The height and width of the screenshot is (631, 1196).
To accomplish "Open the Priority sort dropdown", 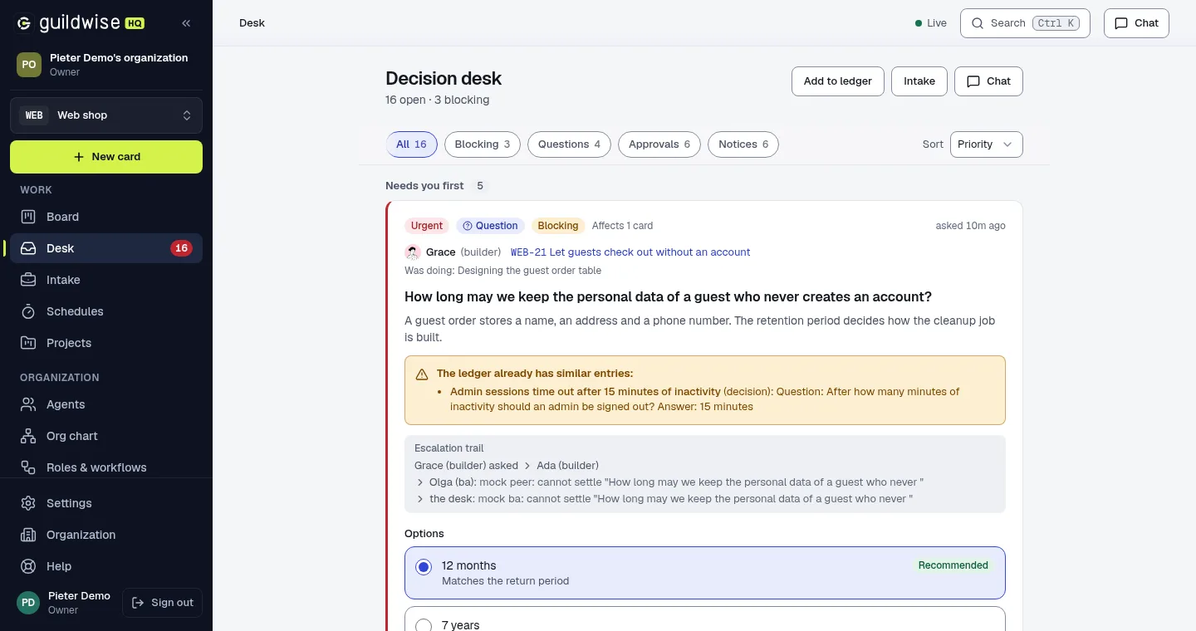I will pos(986,144).
